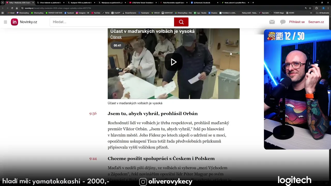Open the StreamElements bookmark

click(x=129, y=13)
